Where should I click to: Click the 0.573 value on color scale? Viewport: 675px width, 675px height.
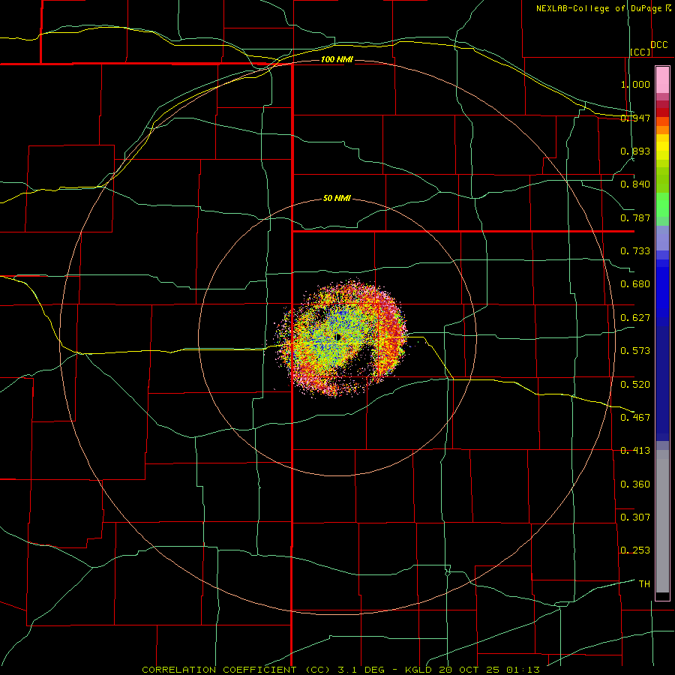click(635, 351)
